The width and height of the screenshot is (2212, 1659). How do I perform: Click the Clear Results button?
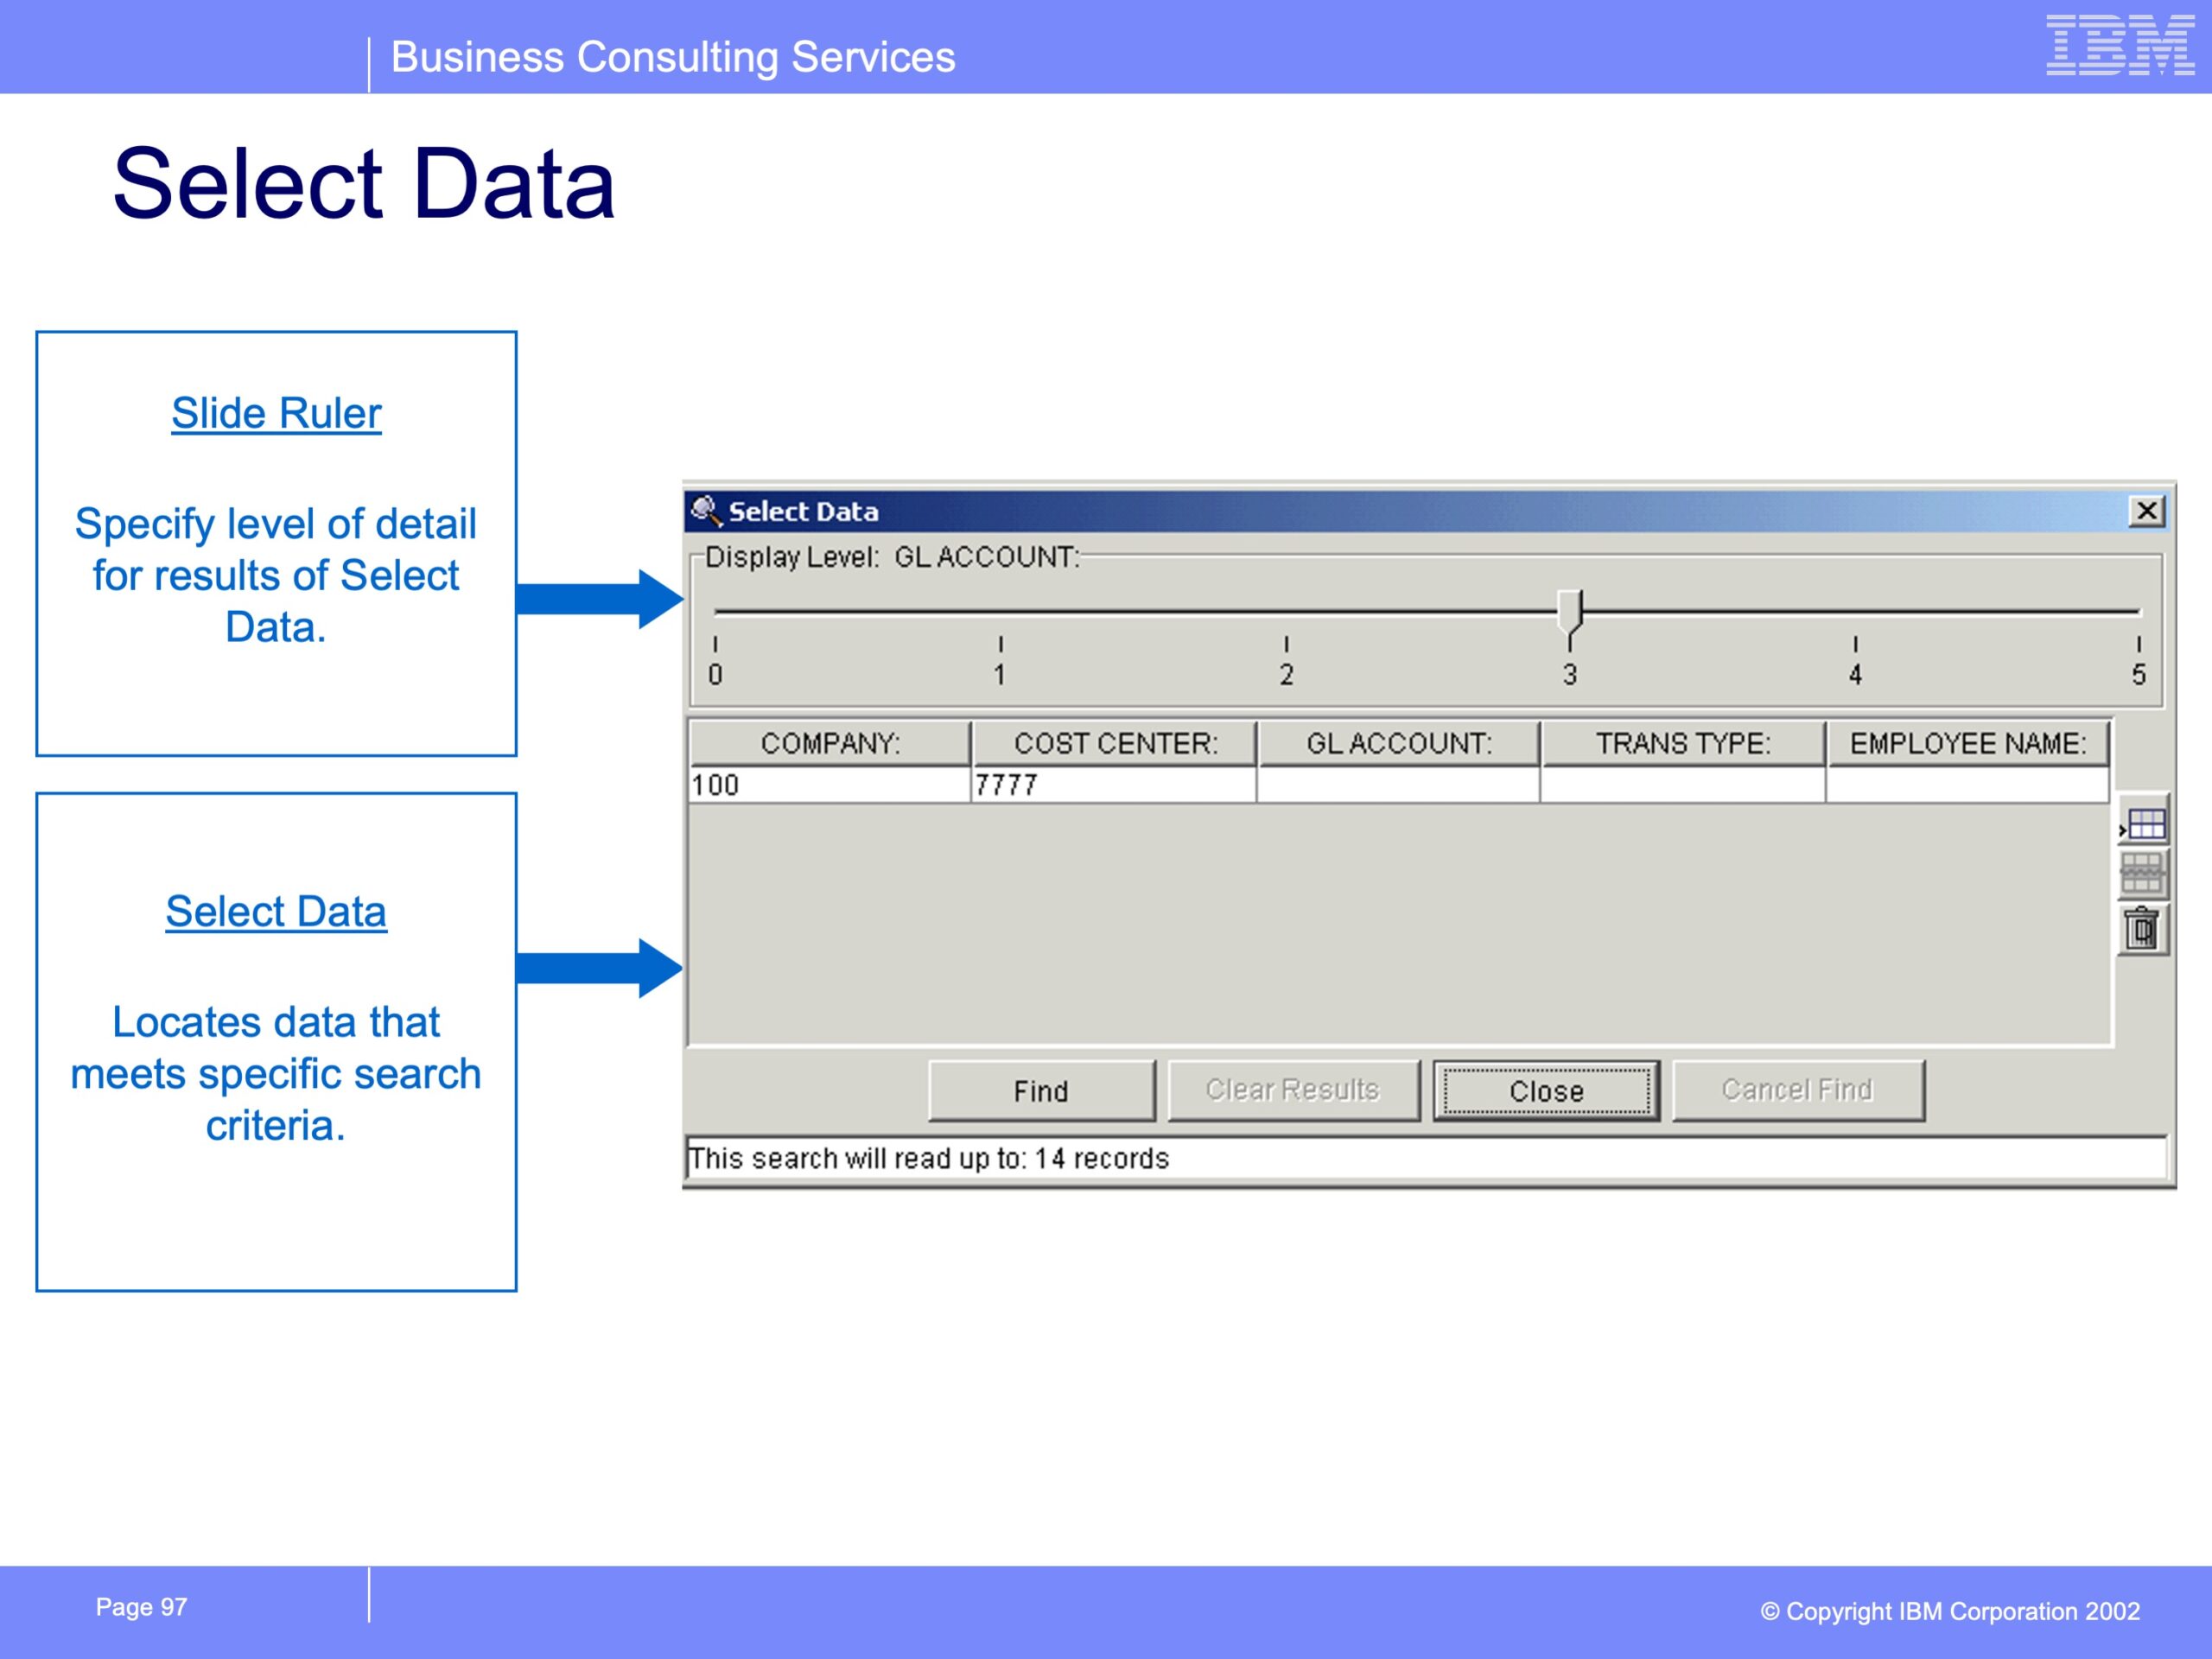click(1293, 1091)
